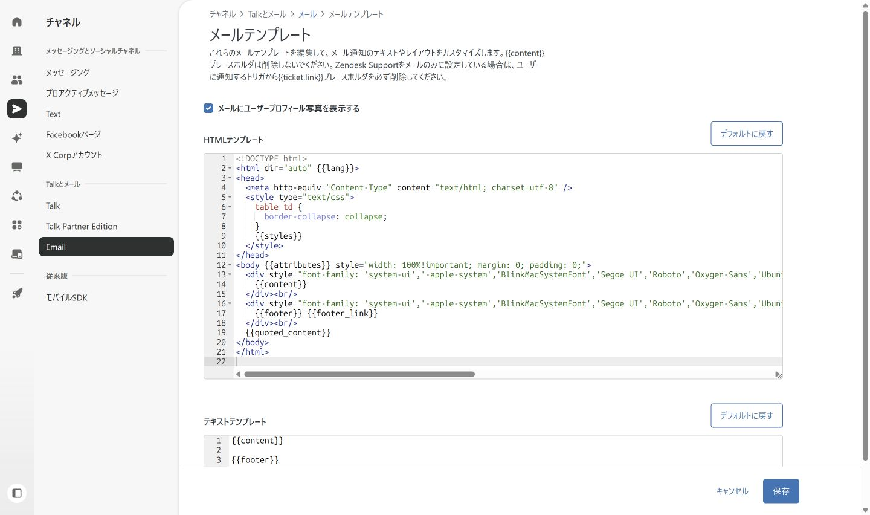Viewport: 870px width, 515px height.
Task: Open the devices icon in sidebar
Action: click(x=17, y=254)
